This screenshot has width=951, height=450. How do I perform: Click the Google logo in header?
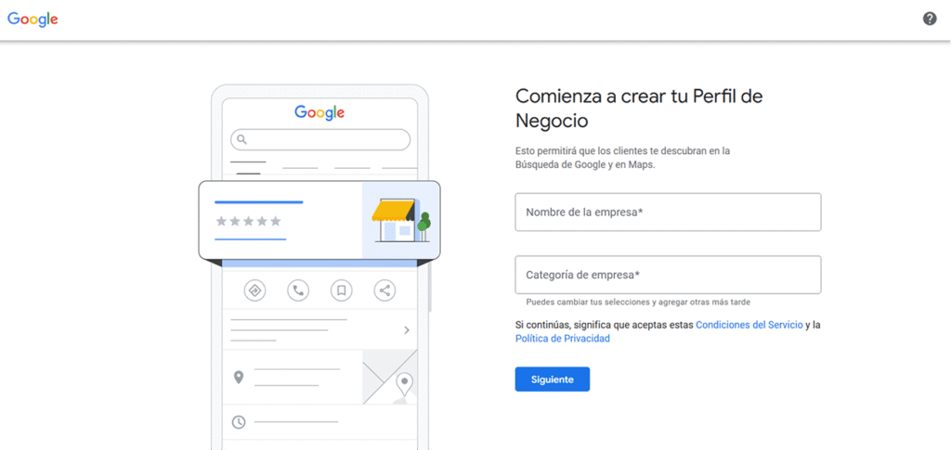(x=33, y=19)
